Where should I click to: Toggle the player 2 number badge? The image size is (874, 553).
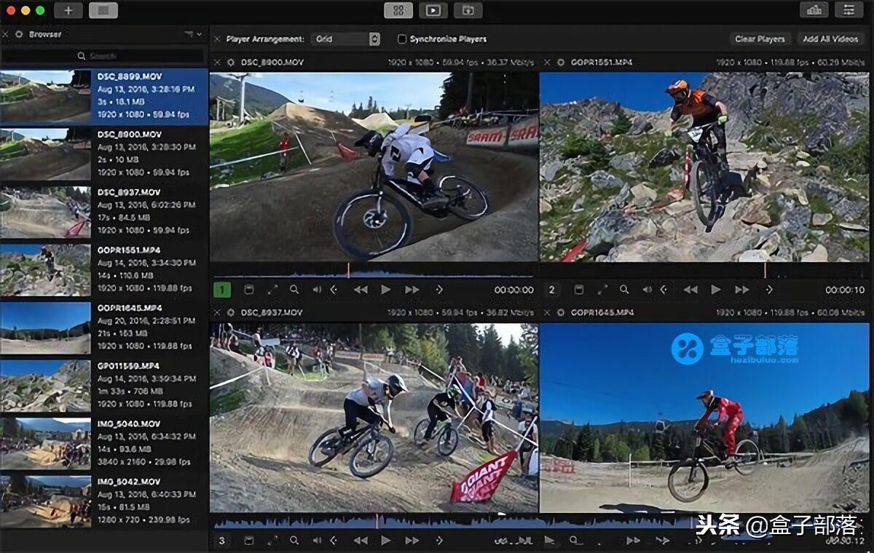coord(552,290)
